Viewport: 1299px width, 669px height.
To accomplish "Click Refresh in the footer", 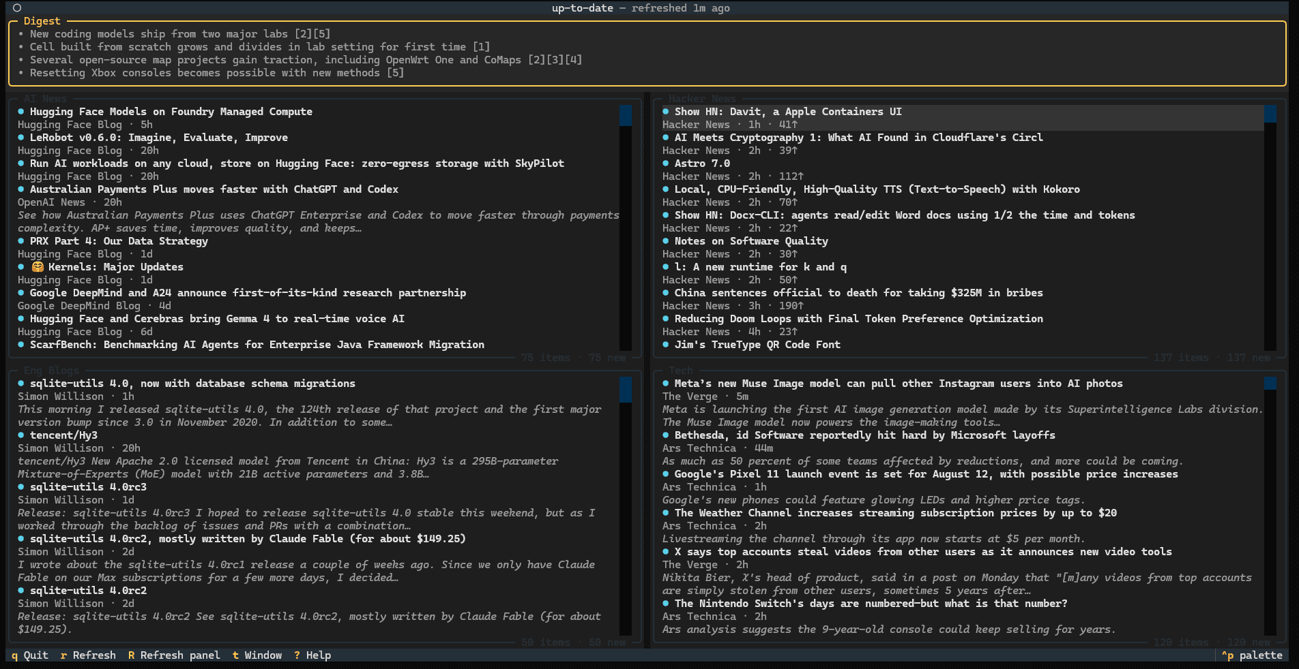I will tap(88, 655).
